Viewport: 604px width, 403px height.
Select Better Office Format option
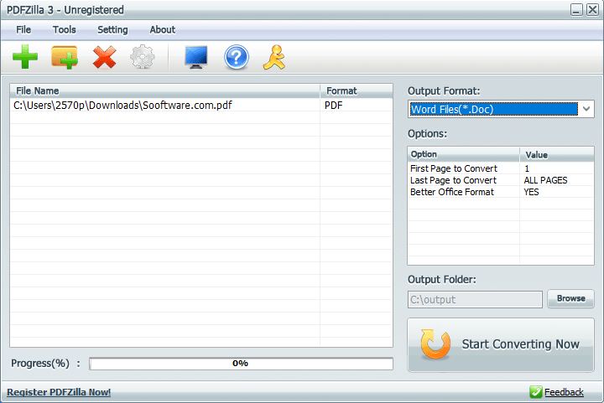coord(452,192)
